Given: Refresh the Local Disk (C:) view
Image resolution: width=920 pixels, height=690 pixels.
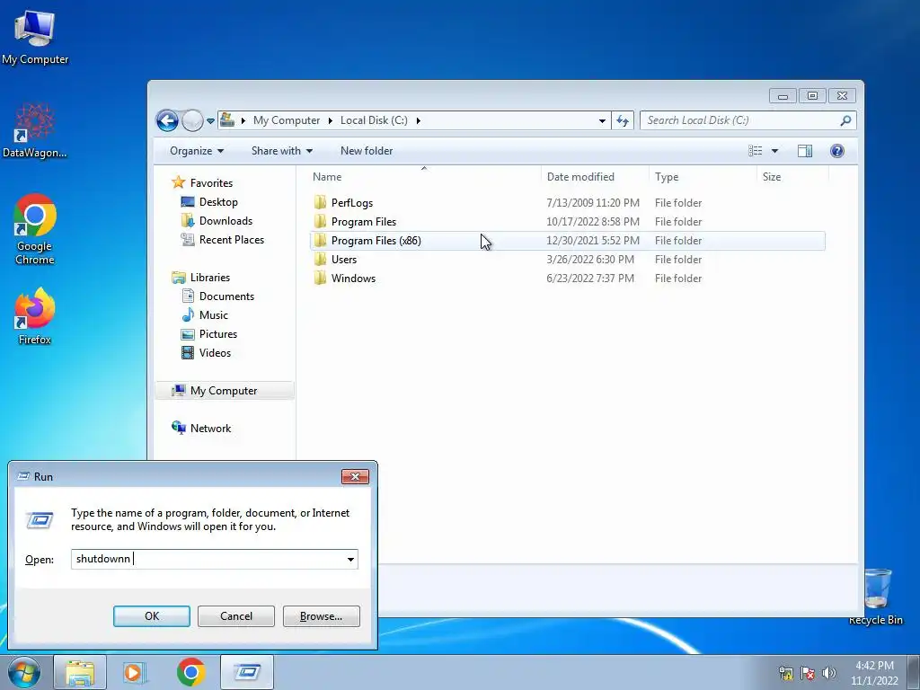Looking at the screenshot, I should click(x=623, y=121).
